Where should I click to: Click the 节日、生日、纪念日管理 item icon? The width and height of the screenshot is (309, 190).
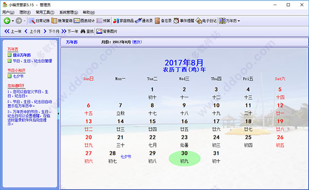9,61
